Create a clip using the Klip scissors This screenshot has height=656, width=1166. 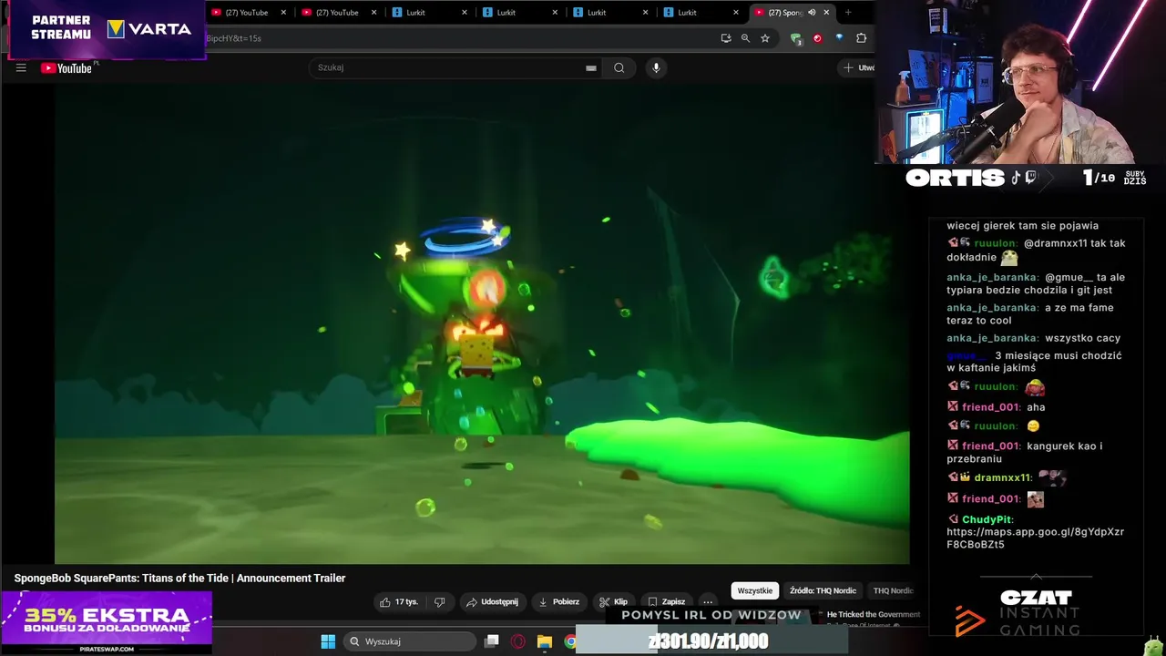(x=613, y=601)
